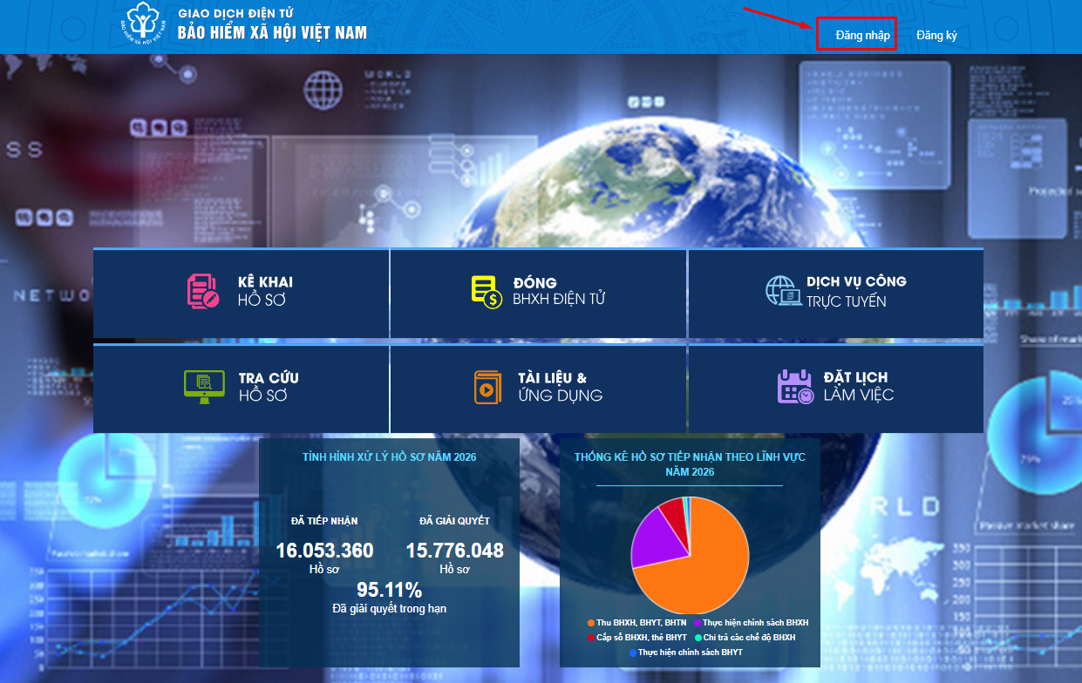
Task: Toggle Cấp sổ BHXH, thẻ BHYT legend entry
Action: tap(636, 638)
